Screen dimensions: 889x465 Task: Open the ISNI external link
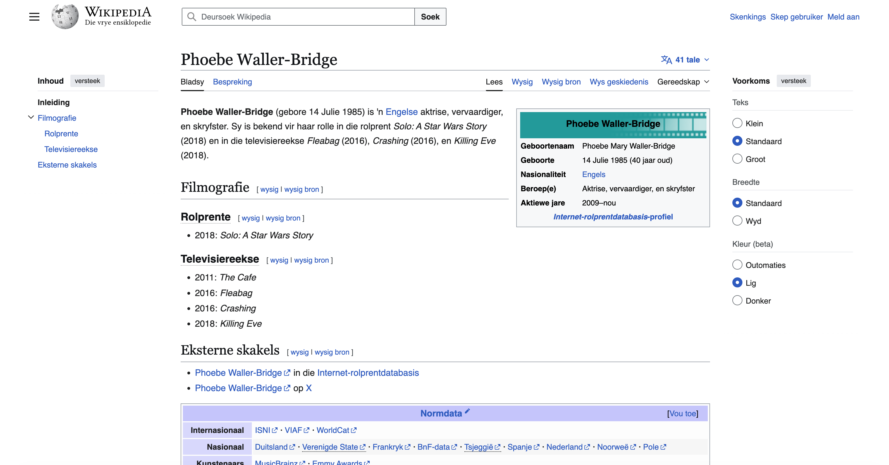click(266, 430)
